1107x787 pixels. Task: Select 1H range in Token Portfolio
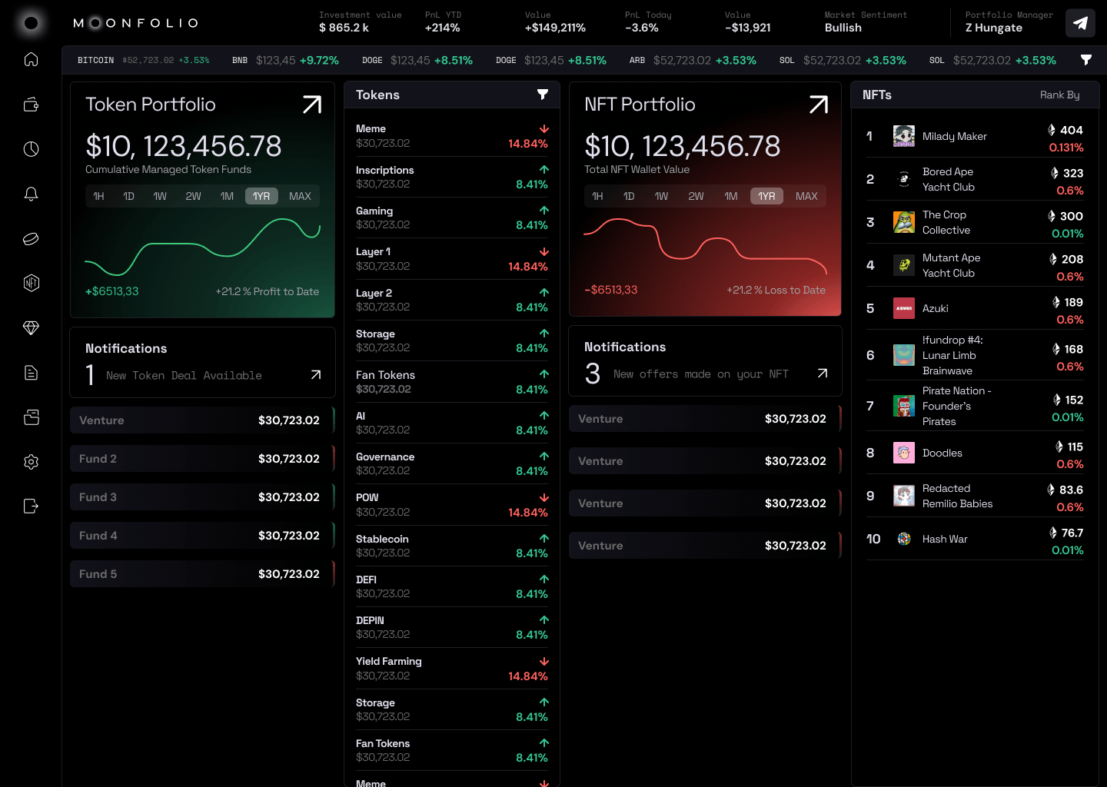(98, 196)
